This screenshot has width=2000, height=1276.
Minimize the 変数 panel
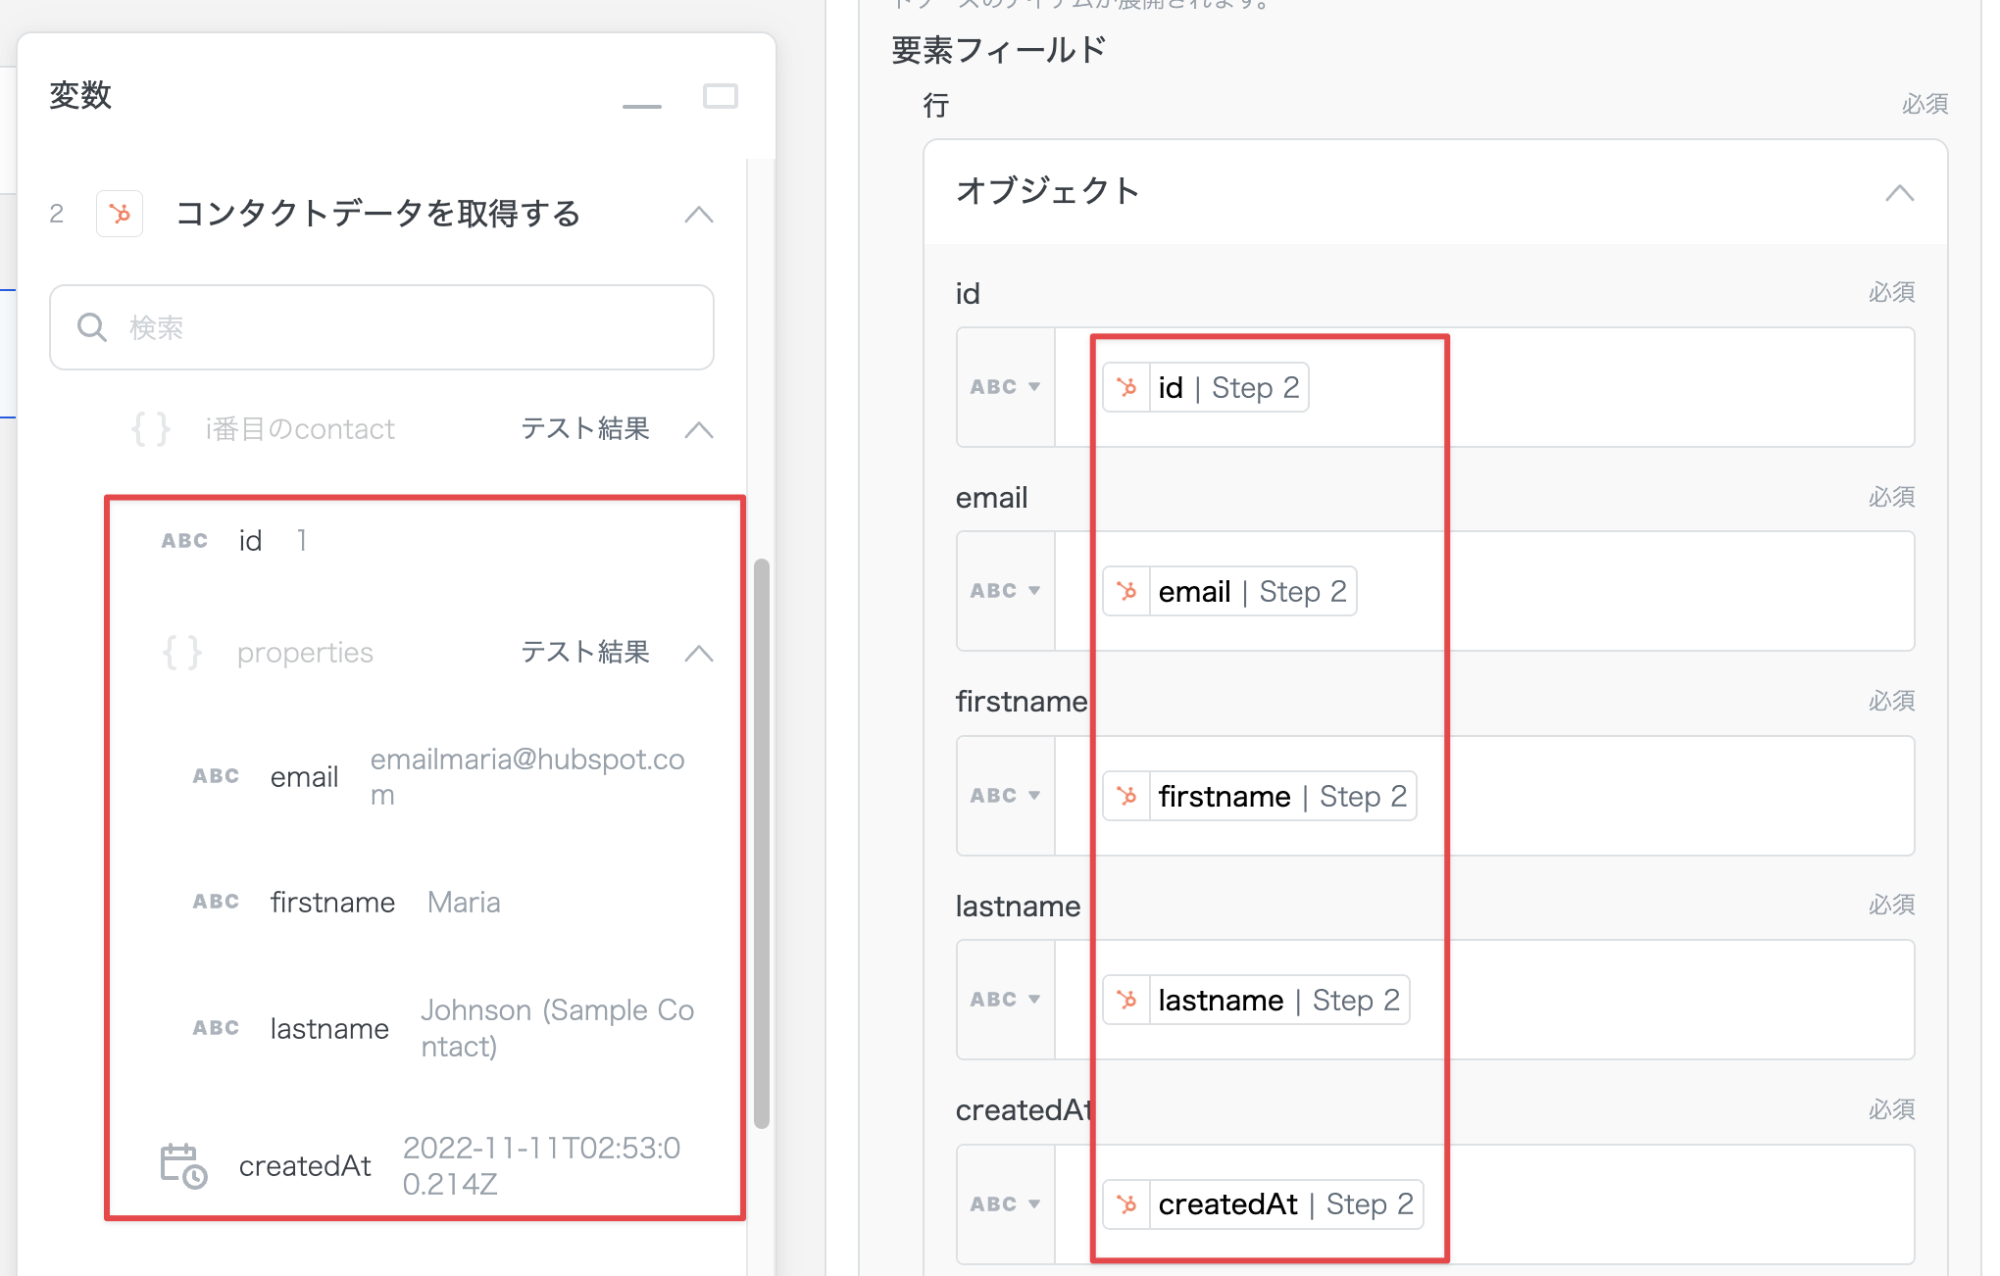tap(641, 105)
